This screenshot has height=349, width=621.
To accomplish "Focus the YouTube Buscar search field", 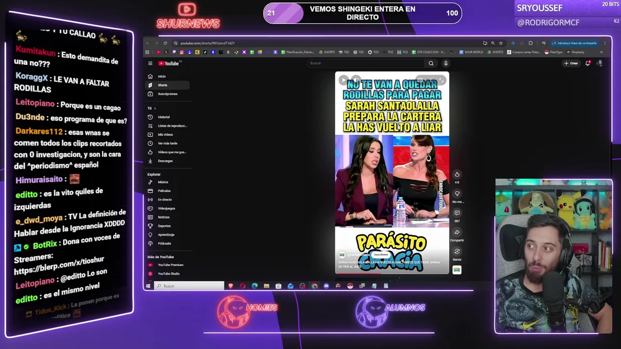I will (366, 63).
